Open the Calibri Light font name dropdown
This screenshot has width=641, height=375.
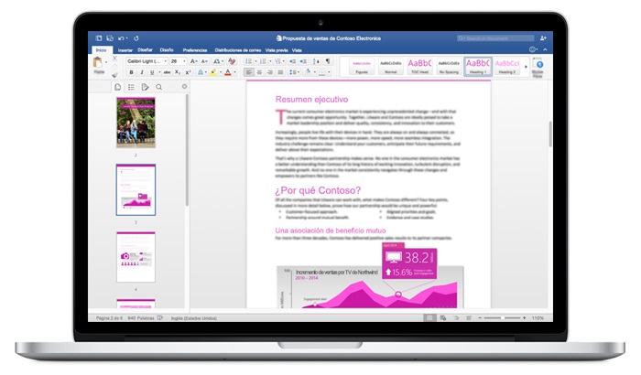pos(165,61)
